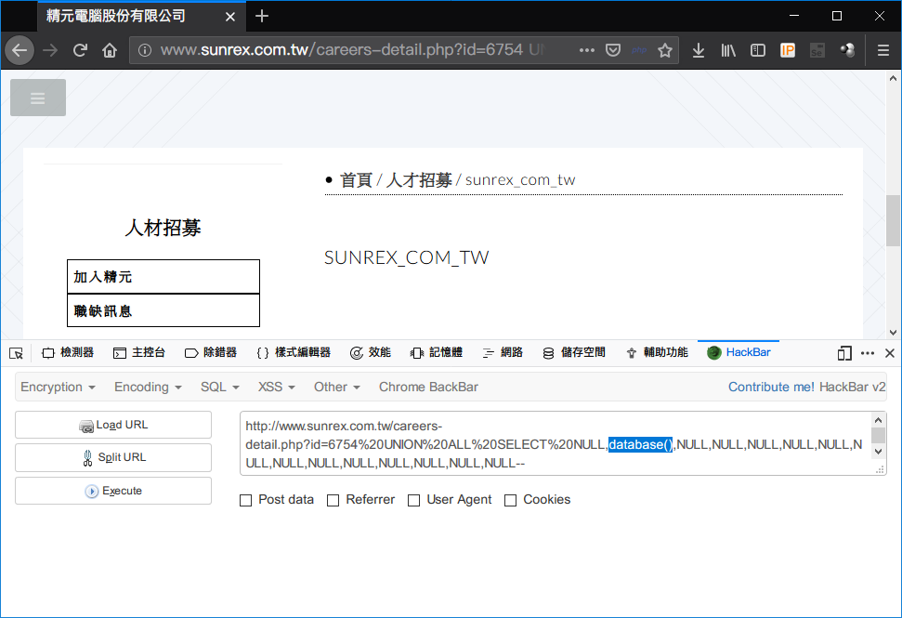Save page to Pocket

click(x=613, y=50)
